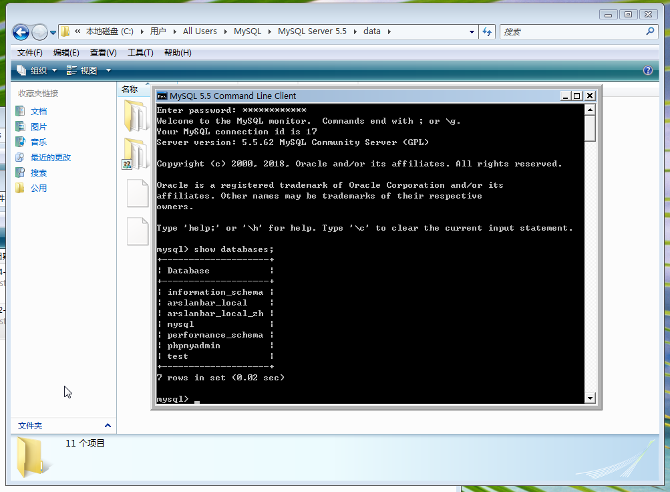Open 音乐 music favorite link
670x492 pixels.
[39, 142]
